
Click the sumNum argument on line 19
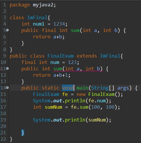click(97, 120)
